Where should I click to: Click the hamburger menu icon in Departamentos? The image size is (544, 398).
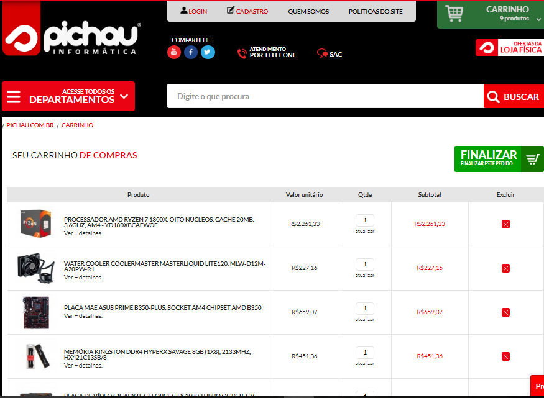point(14,97)
